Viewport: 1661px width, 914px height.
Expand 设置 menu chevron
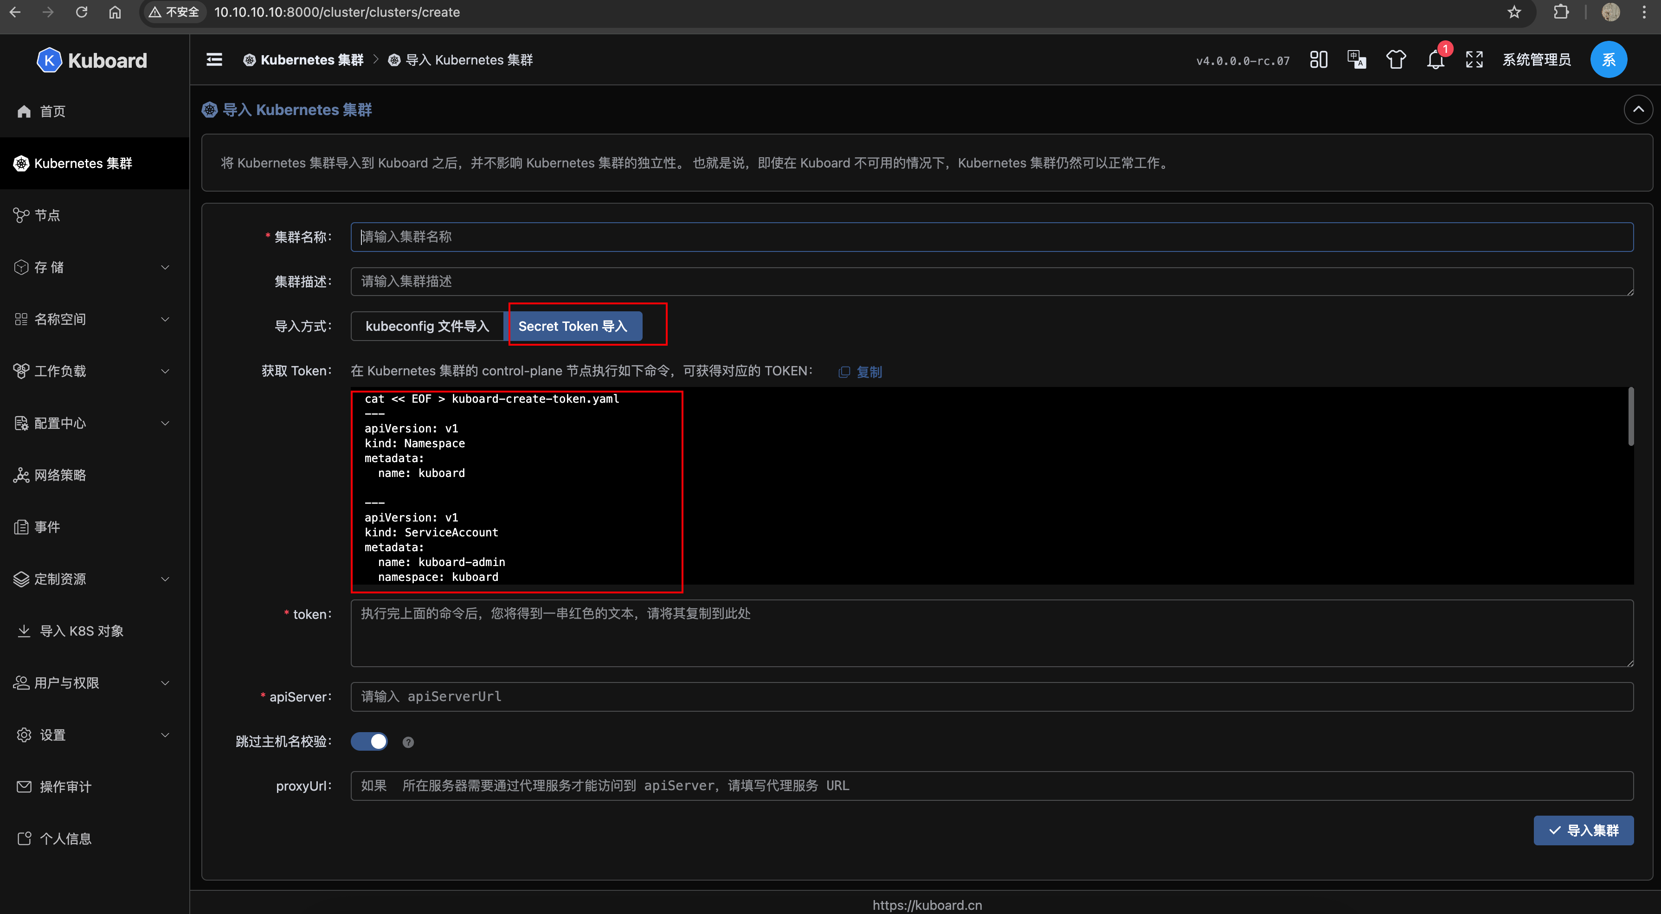(165, 735)
